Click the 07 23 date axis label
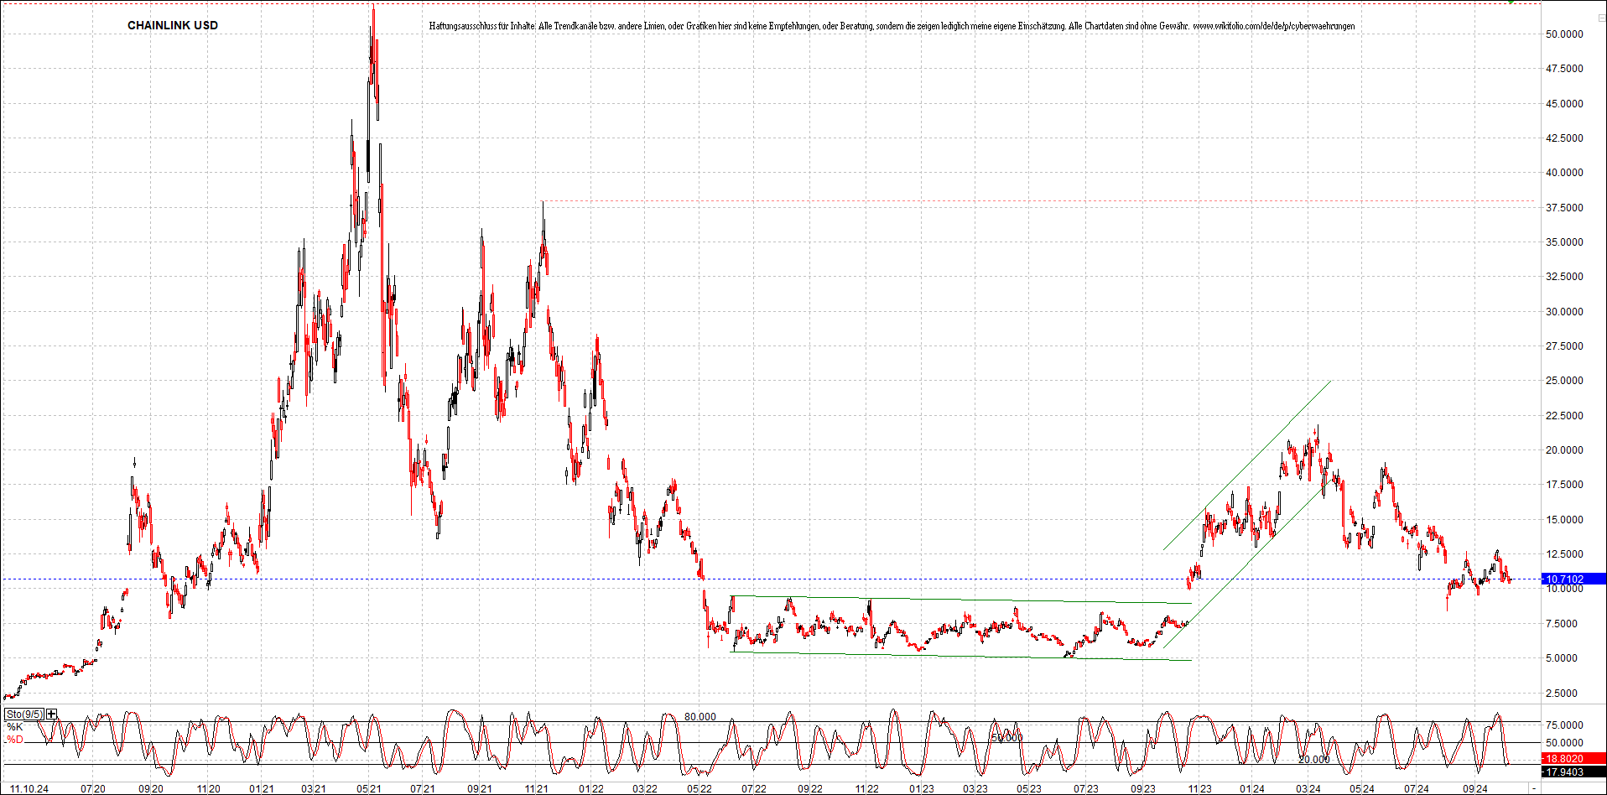 pos(1086,789)
